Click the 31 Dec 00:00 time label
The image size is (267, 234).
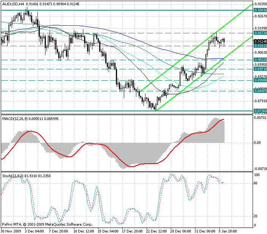coord(205,231)
